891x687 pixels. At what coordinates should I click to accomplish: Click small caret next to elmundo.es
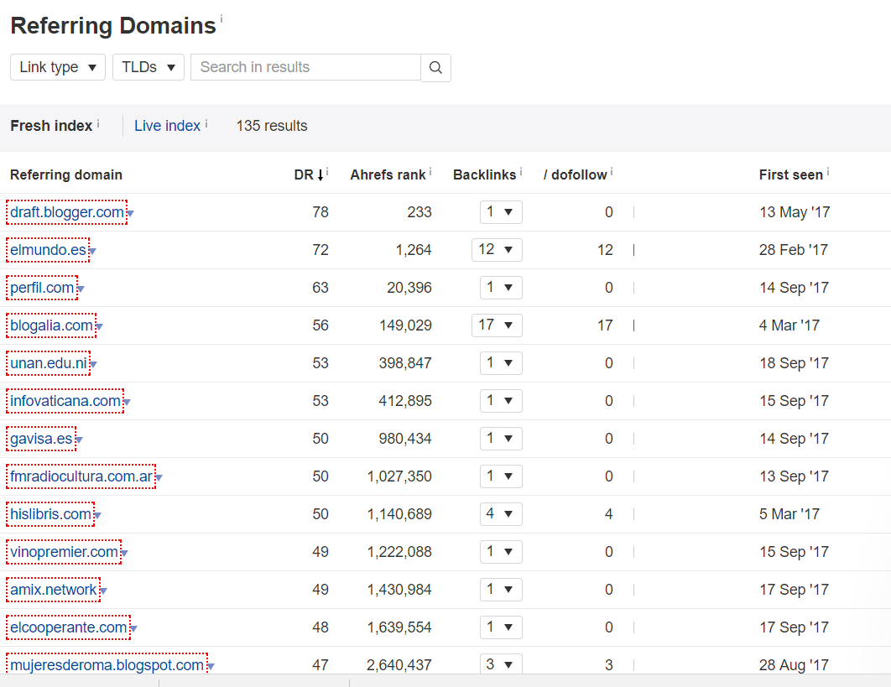(92, 251)
